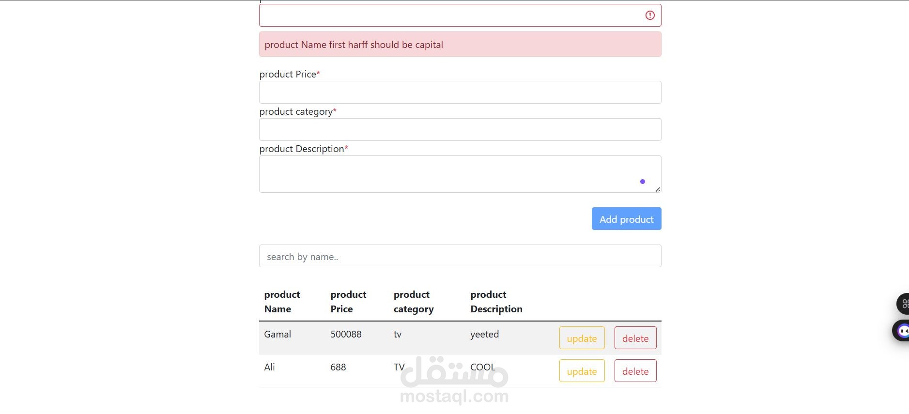Delete the Ali product row

tap(635, 371)
